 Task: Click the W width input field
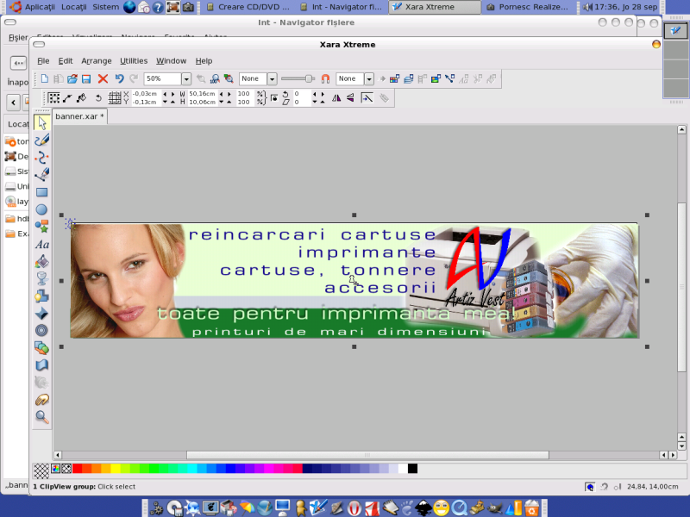click(203, 94)
